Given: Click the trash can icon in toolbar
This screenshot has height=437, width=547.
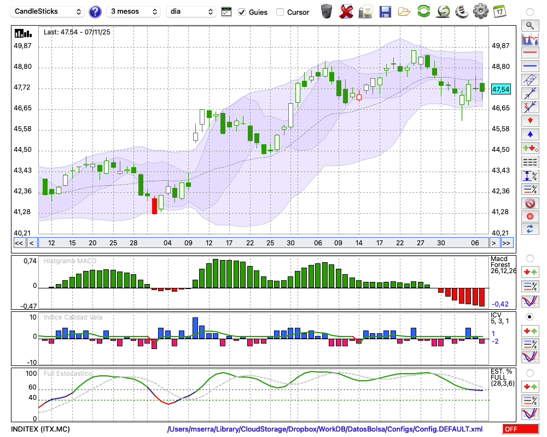Looking at the screenshot, I should [327, 11].
